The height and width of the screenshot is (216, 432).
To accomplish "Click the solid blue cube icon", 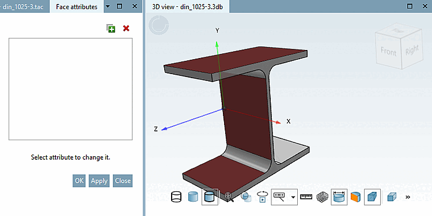I will [x=392, y=197].
